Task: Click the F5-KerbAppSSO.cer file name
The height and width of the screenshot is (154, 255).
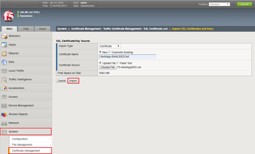Action: tap(129, 67)
